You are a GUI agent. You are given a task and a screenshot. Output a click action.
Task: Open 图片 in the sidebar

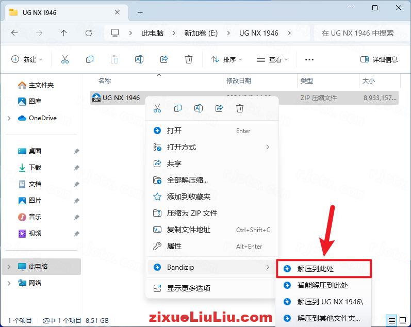click(x=29, y=201)
